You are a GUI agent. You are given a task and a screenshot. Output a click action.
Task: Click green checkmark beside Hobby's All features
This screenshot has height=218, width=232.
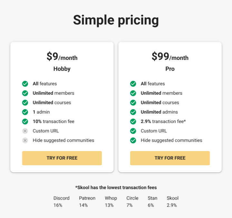click(25, 84)
